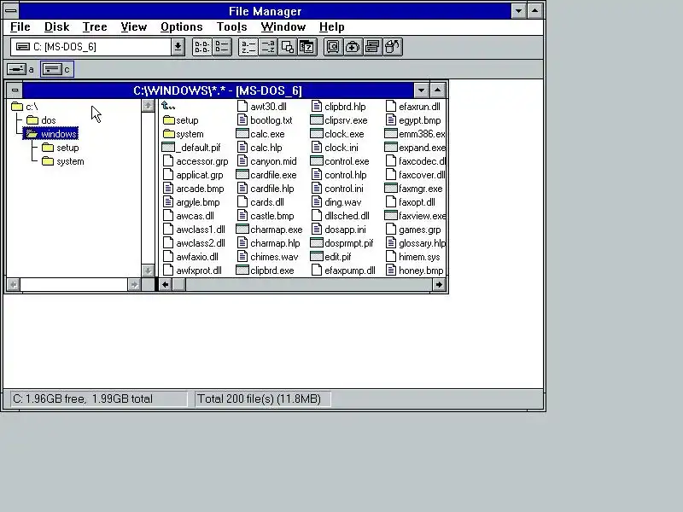Select the windows folder in tree
The height and width of the screenshot is (512, 683).
pyautogui.click(x=51, y=134)
